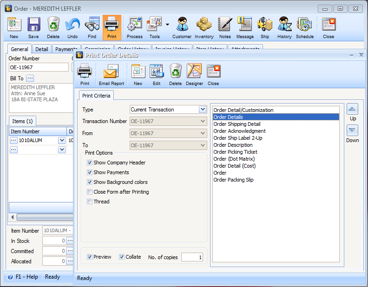Image resolution: width=368 pixels, height=287 pixels.
Task: Click the Bill To ellipsis button
Action: [x=30, y=78]
